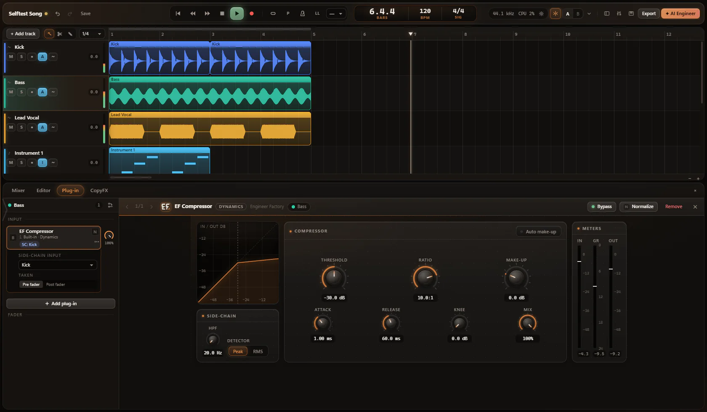Viewport: 707px width, 412px height.
Task: Click the routing icon beside Bass header
Action: pyautogui.click(x=110, y=205)
